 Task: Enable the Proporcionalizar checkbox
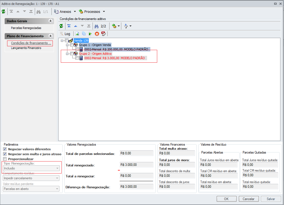click(5, 159)
